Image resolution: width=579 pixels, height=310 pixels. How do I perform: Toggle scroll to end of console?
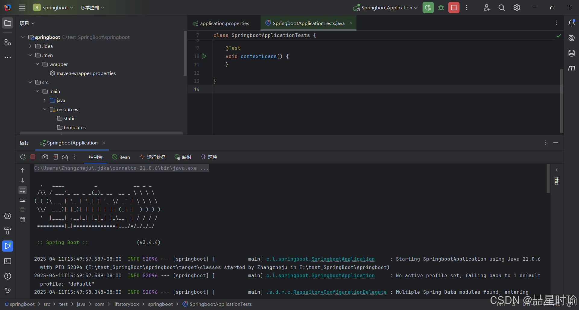tap(23, 200)
